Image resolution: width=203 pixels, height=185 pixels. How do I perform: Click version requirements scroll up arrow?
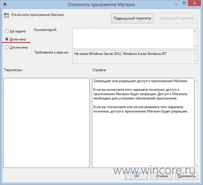click(x=195, y=54)
